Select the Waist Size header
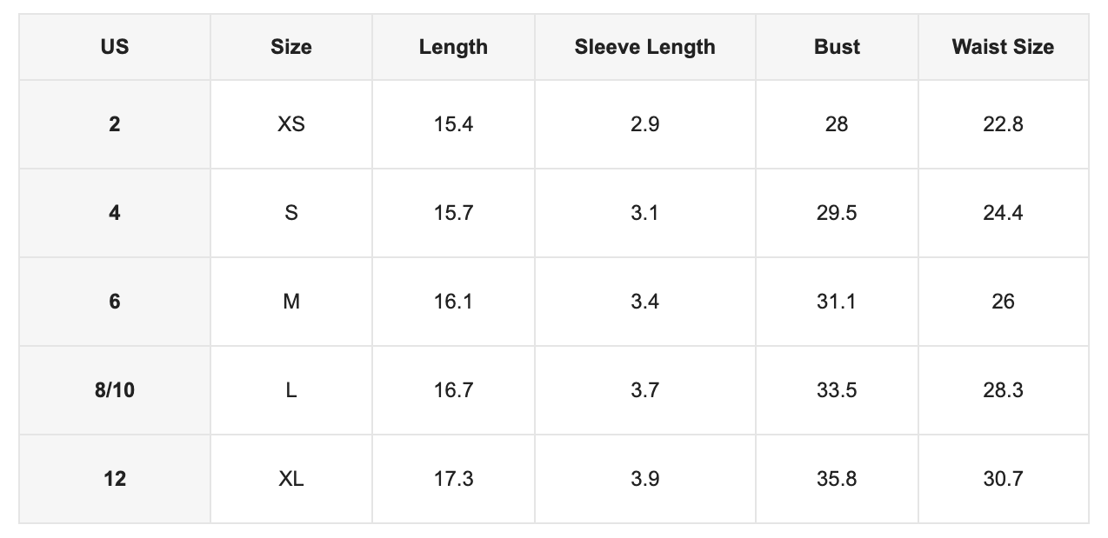The height and width of the screenshot is (538, 1108). click(x=1003, y=47)
